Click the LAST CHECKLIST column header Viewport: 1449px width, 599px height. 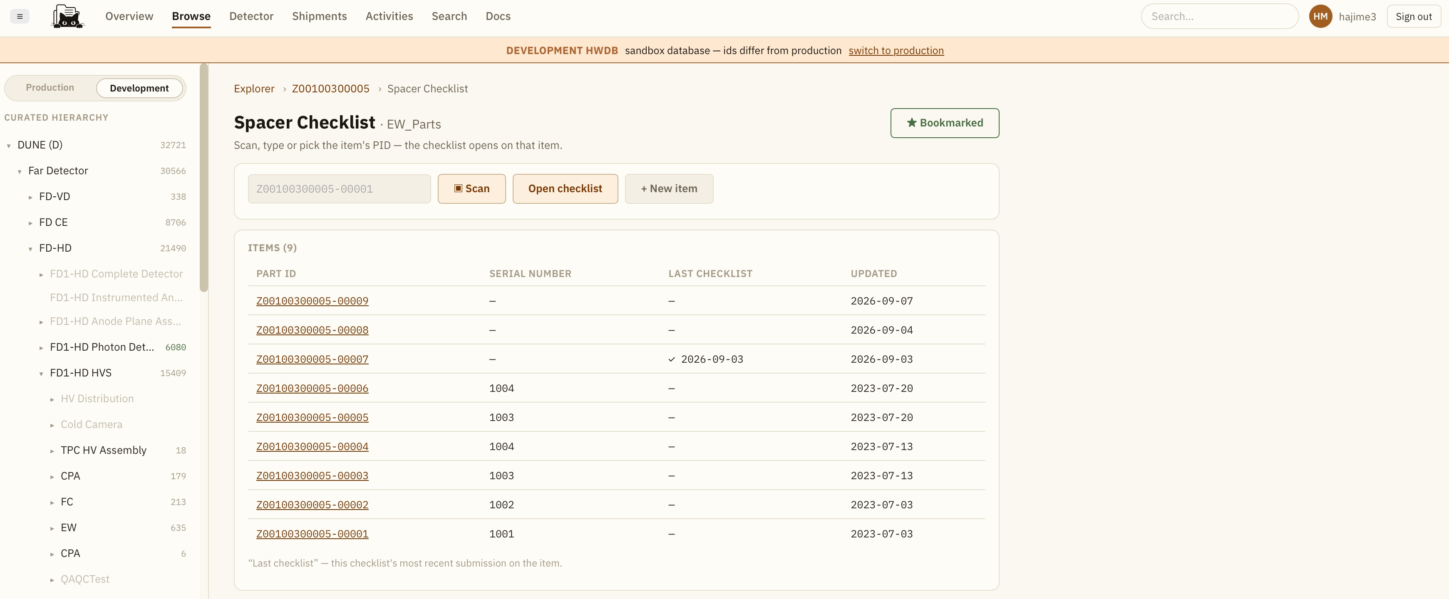pos(710,274)
